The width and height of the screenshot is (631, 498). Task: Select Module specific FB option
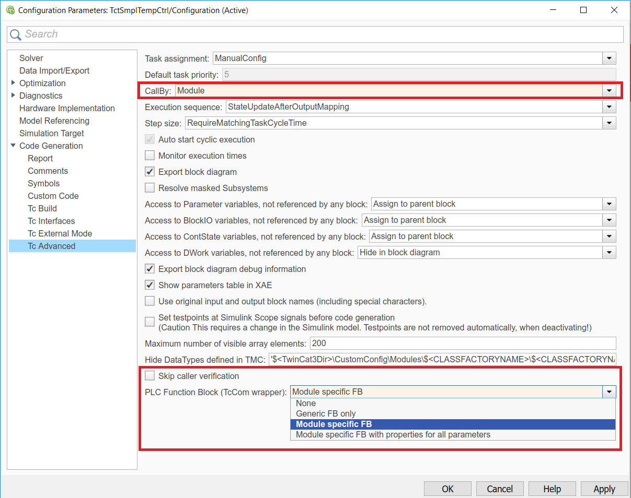[x=453, y=424]
